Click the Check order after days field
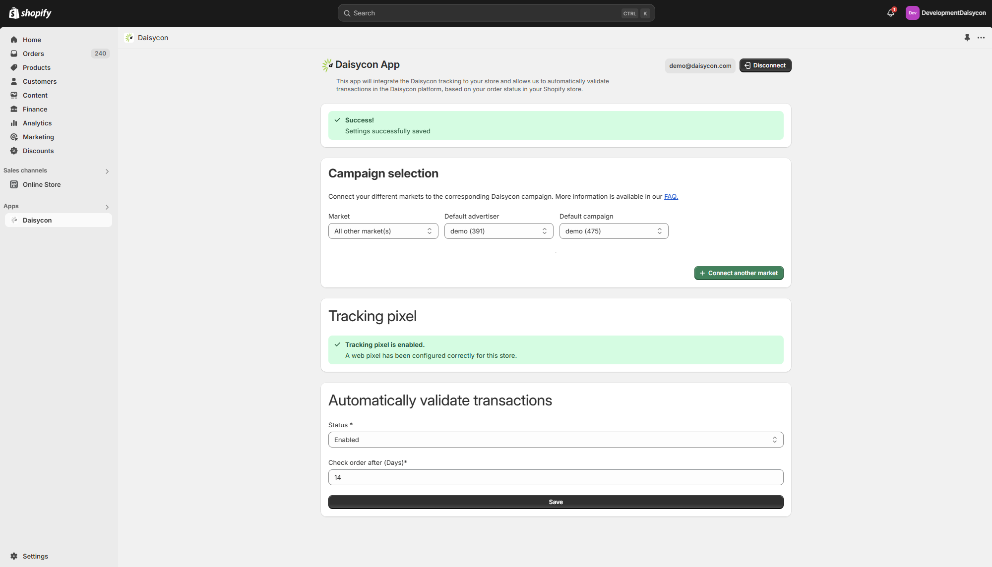The height and width of the screenshot is (567, 992). 556,477
